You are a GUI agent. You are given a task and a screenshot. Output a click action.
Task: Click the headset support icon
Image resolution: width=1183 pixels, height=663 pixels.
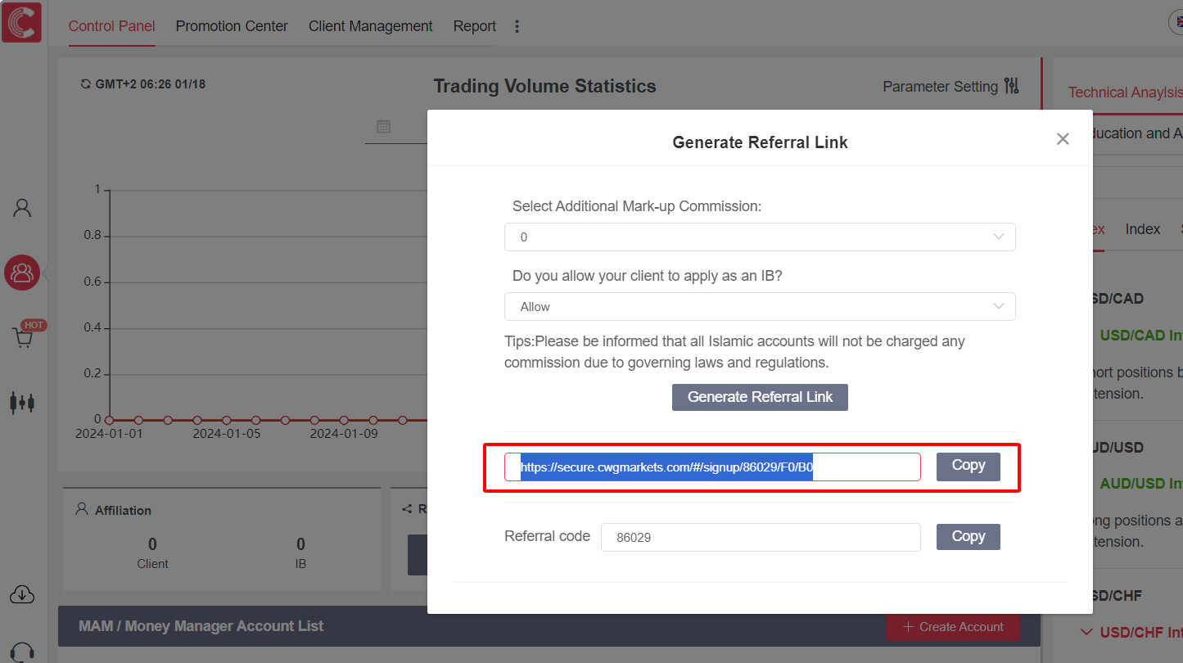22,652
